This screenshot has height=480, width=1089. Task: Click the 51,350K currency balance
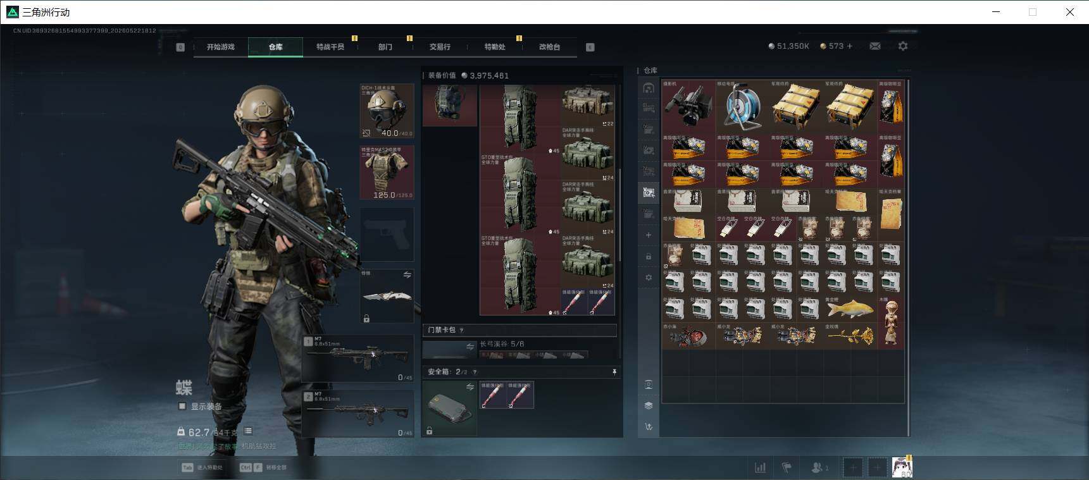pos(788,46)
